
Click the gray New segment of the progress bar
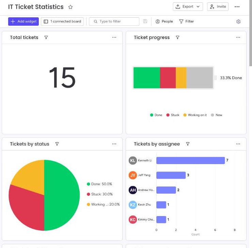click(200, 78)
